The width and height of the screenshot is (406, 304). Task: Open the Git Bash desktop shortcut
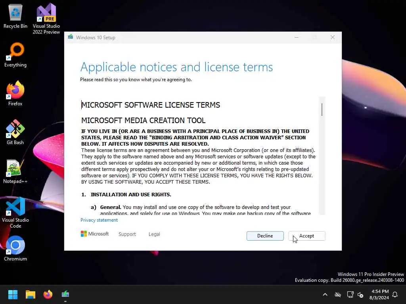(15, 132)
